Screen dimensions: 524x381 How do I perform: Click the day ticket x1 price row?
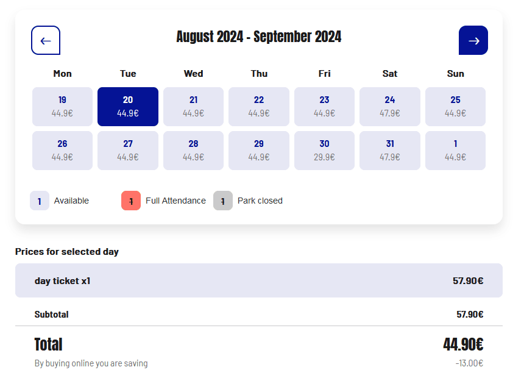point(259,280)
